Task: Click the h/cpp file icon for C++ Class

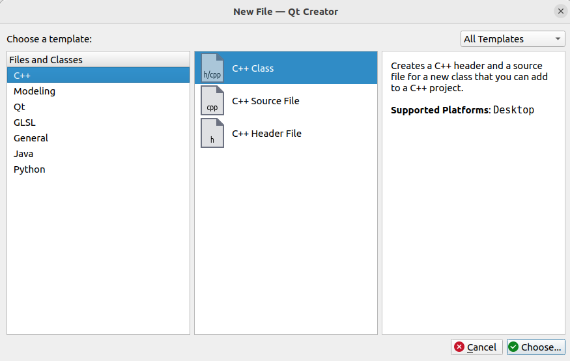Action: tap(212, 68)
